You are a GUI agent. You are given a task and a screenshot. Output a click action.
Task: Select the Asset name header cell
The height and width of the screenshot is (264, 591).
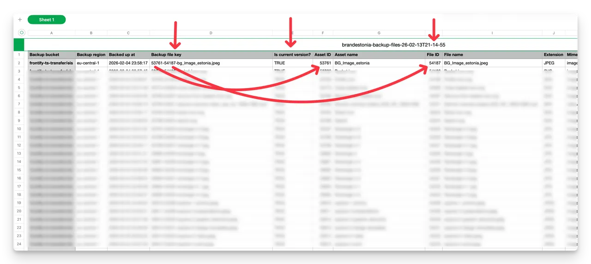point(379,55)
